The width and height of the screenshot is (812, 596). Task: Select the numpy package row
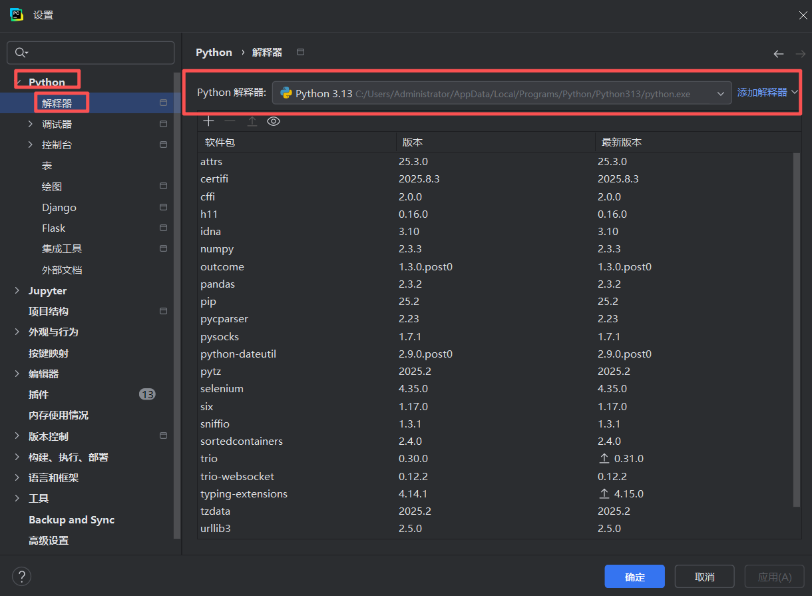(495, 249)
